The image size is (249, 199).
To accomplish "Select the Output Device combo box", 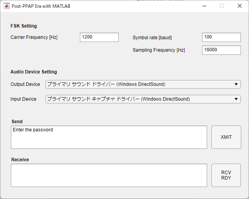I will [143, 84].
